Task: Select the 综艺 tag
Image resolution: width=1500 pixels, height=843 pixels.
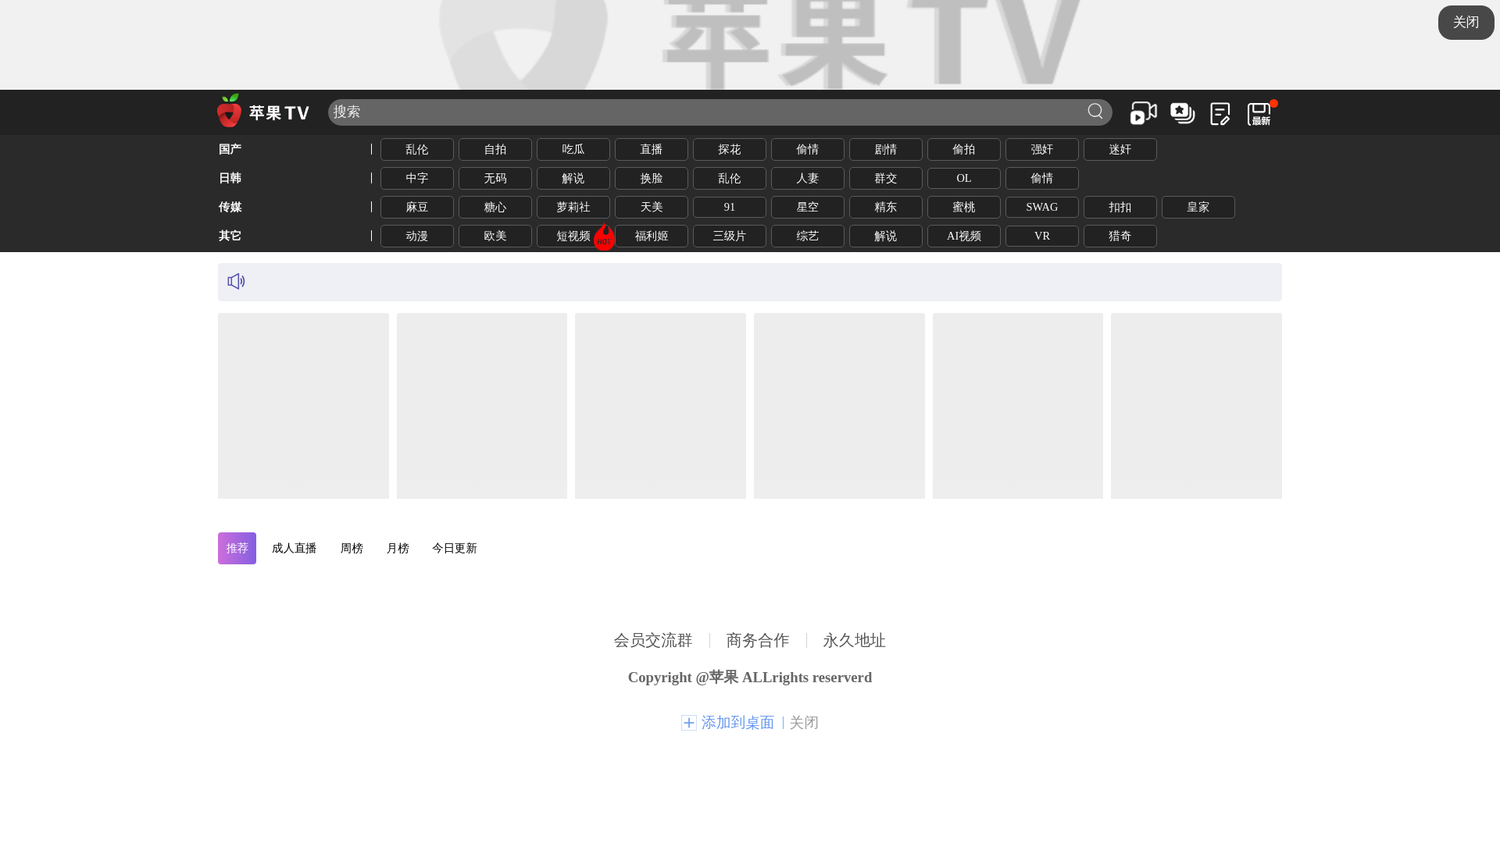Action: coord(808,237)
